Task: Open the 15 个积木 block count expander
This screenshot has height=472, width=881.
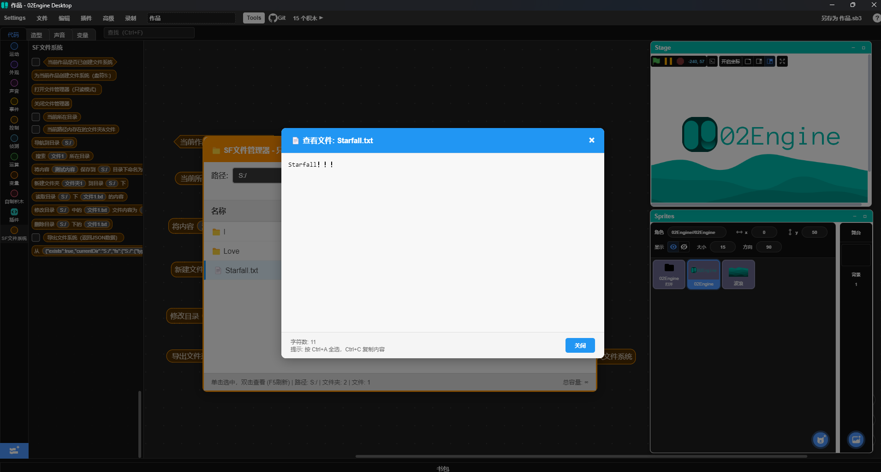Action: [308, 18]
